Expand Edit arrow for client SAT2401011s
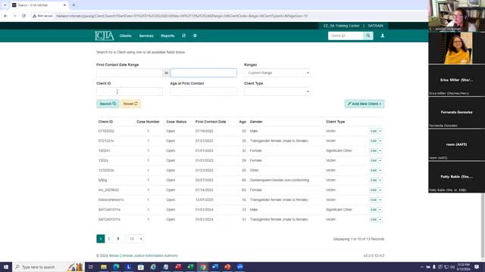 pos(380,210)
